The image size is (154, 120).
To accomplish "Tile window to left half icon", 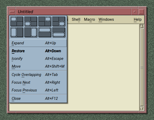I will [17, 32].
